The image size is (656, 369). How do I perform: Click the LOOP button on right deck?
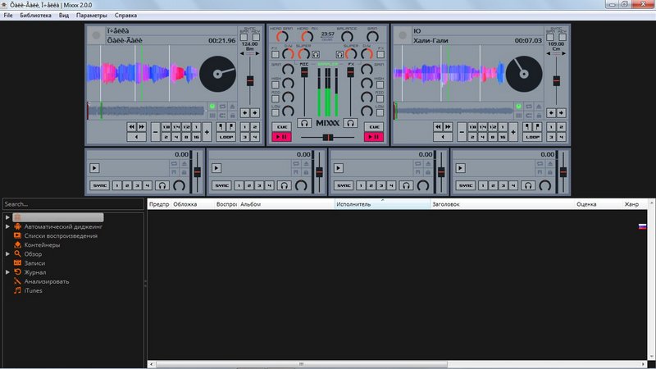coord(532,137)
